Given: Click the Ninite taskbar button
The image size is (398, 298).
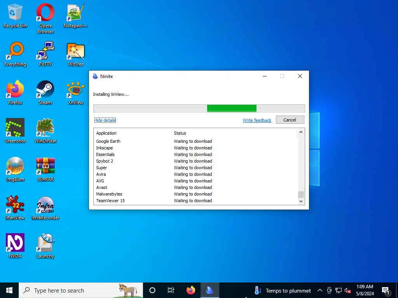Looking at the screenshot, I should pyautogui.click(x=209, y=290).
